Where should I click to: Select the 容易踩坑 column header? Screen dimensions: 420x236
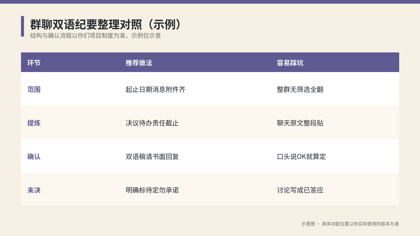[290, 63]
